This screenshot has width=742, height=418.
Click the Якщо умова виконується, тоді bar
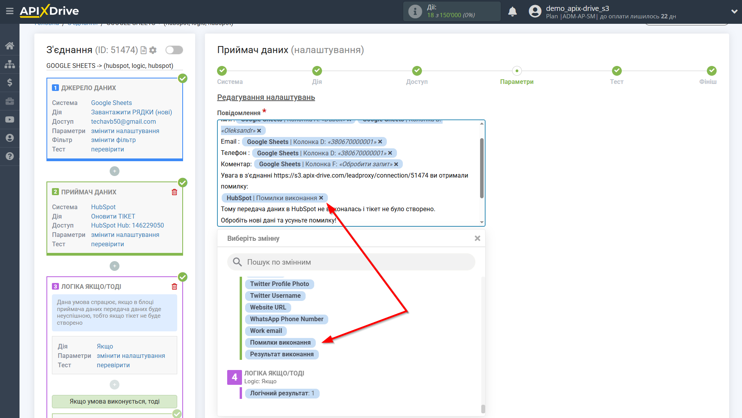(114, 401)
